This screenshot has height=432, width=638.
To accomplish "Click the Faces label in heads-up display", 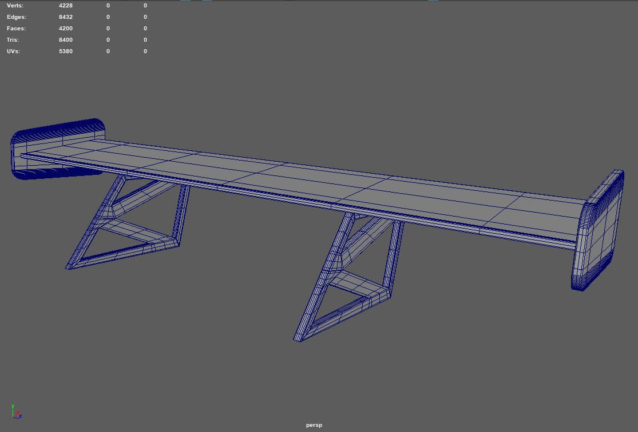I will (x=16, y=28).
